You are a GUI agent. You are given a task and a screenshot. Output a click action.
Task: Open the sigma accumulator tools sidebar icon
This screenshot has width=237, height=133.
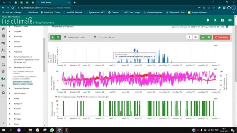point(3,65)
